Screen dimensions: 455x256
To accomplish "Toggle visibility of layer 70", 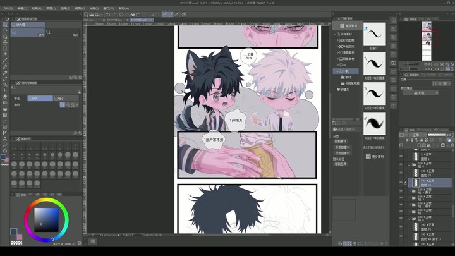I will click(401, 227).
